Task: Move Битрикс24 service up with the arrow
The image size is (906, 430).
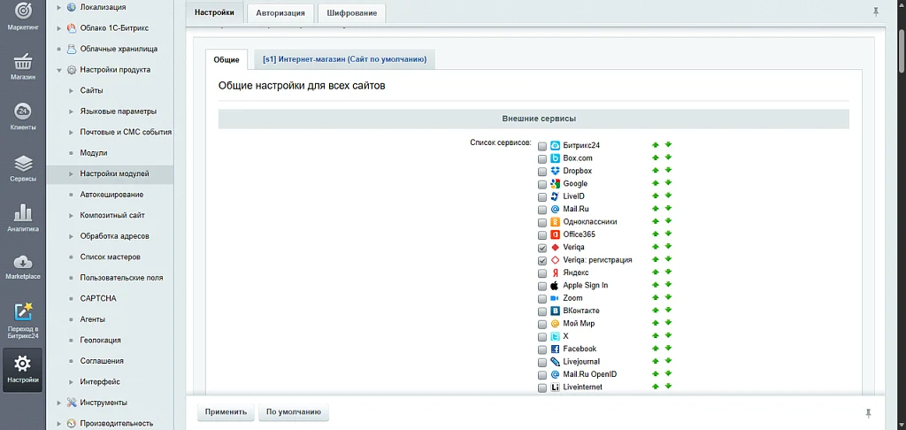Action: click(656, 145)
